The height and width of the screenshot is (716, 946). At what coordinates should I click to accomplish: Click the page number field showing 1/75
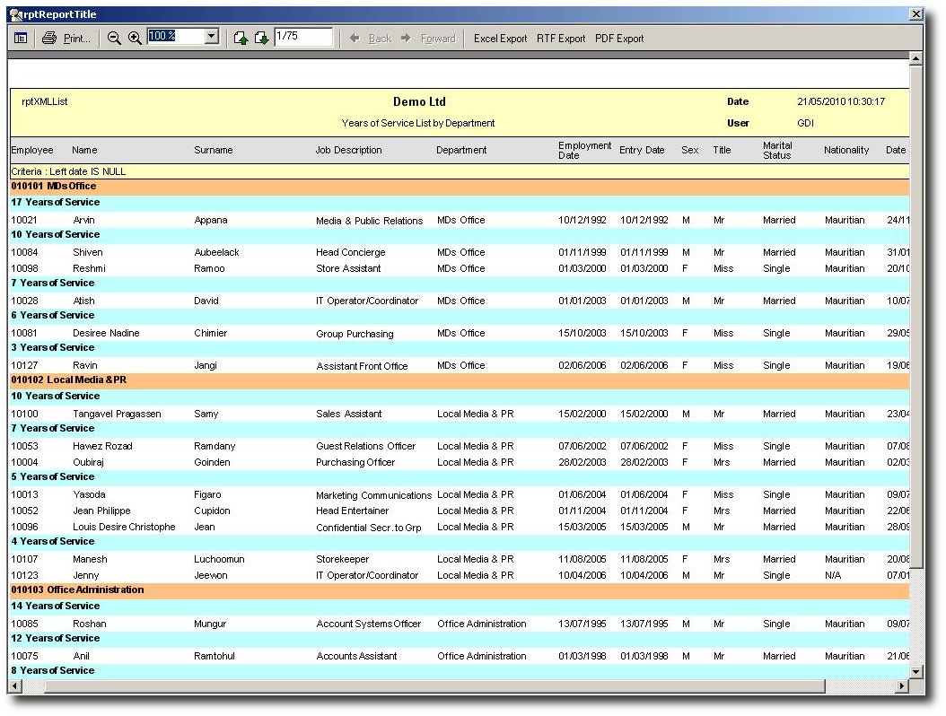click(x=303, y=37)
